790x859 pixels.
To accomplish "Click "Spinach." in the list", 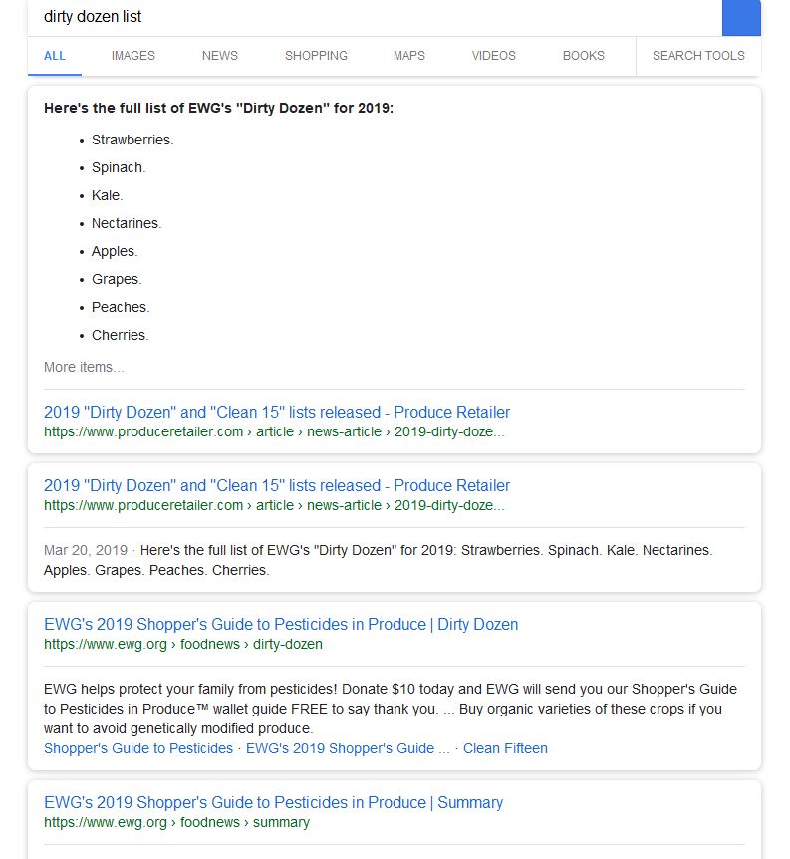I will (119, 168).
